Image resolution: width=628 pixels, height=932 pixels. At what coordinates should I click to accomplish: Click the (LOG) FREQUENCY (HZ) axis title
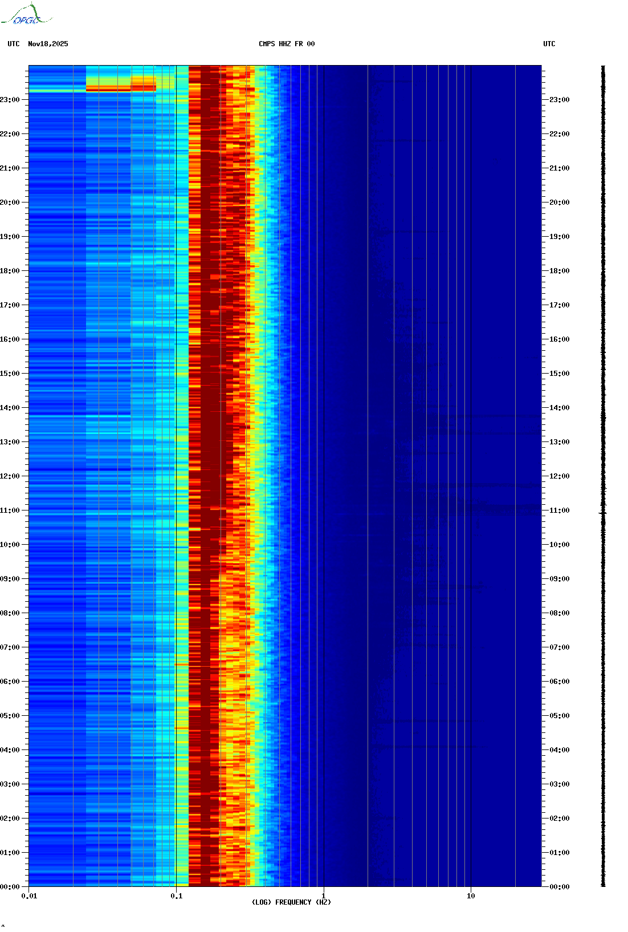coord(291,902)
